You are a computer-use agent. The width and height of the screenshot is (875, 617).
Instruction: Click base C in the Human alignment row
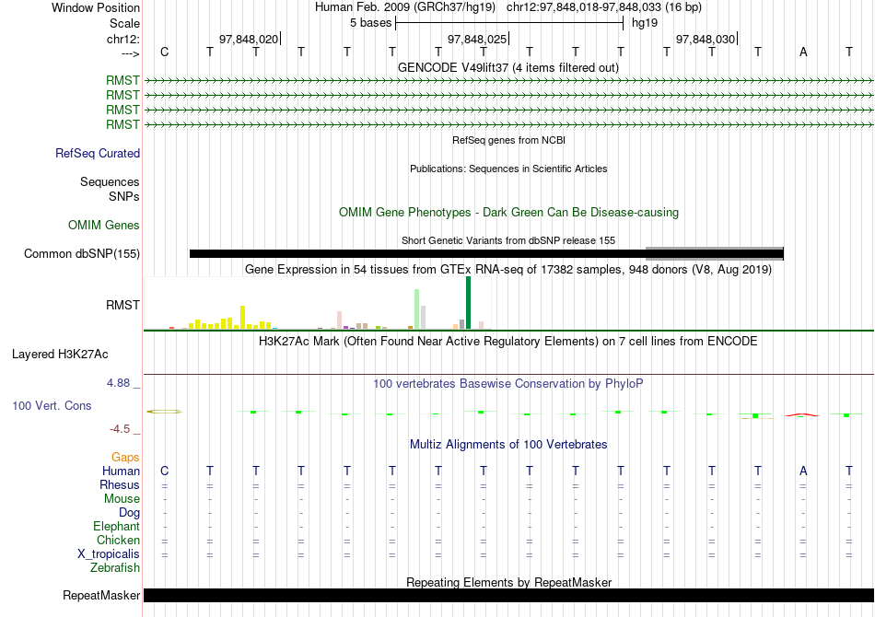tap(164, 471)
